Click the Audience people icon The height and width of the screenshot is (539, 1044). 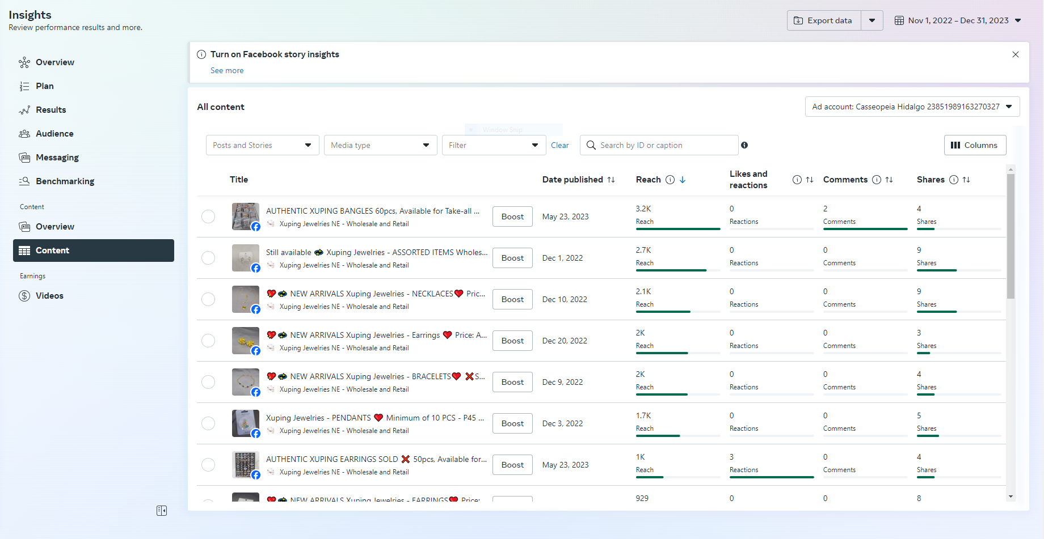point(24,134)
